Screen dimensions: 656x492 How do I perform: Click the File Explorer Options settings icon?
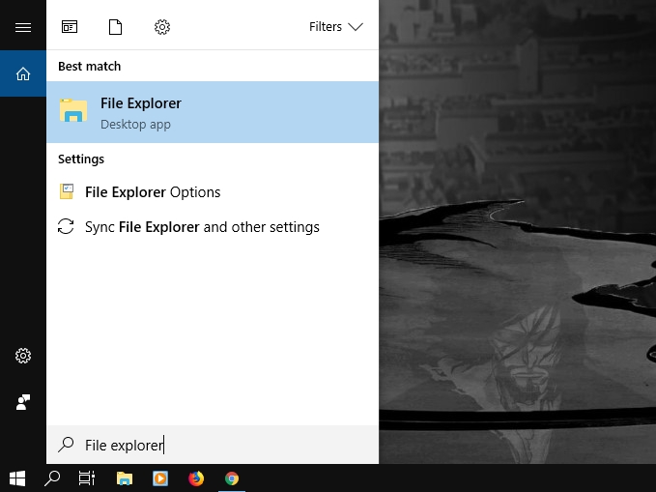(67, 191)
